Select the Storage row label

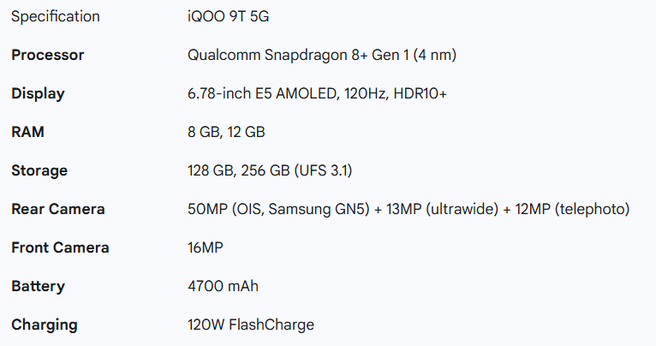[39, 170]
